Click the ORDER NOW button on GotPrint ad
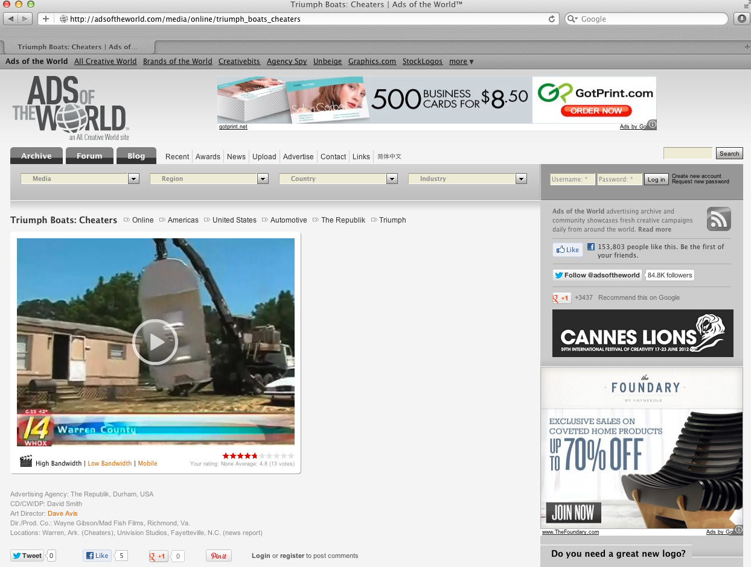The width and height of the screenshot is (751, 567). (596, 111)
